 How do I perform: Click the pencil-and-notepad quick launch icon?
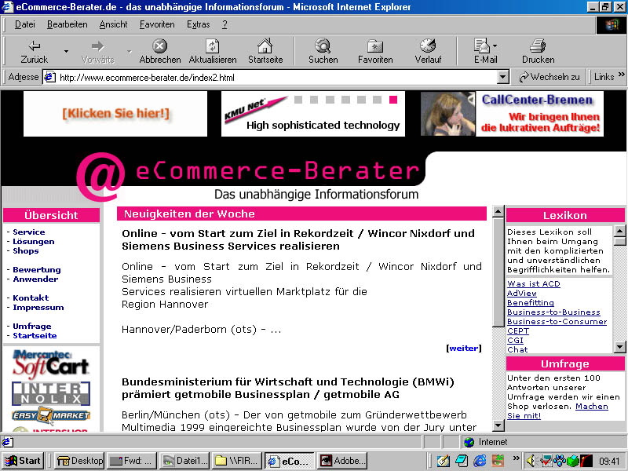tap(444, 461)
